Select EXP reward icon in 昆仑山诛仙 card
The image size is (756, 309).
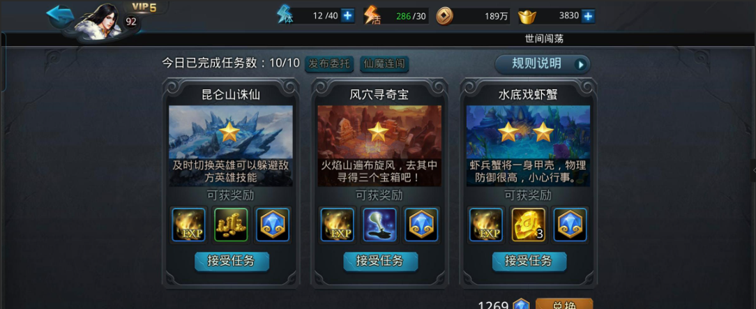pos(189,225)
